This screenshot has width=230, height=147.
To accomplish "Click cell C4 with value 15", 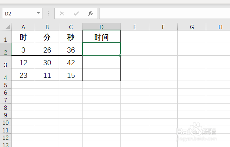I will 71,75.
